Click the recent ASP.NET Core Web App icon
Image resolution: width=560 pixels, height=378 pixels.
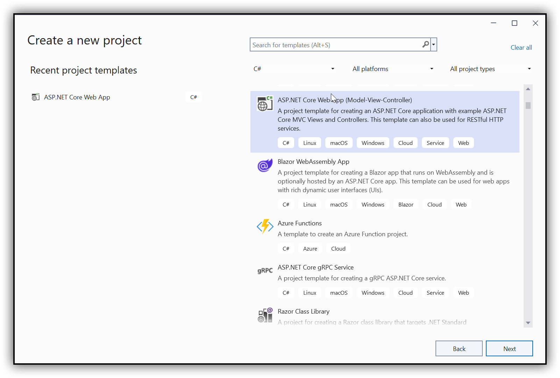click(35, 97)
